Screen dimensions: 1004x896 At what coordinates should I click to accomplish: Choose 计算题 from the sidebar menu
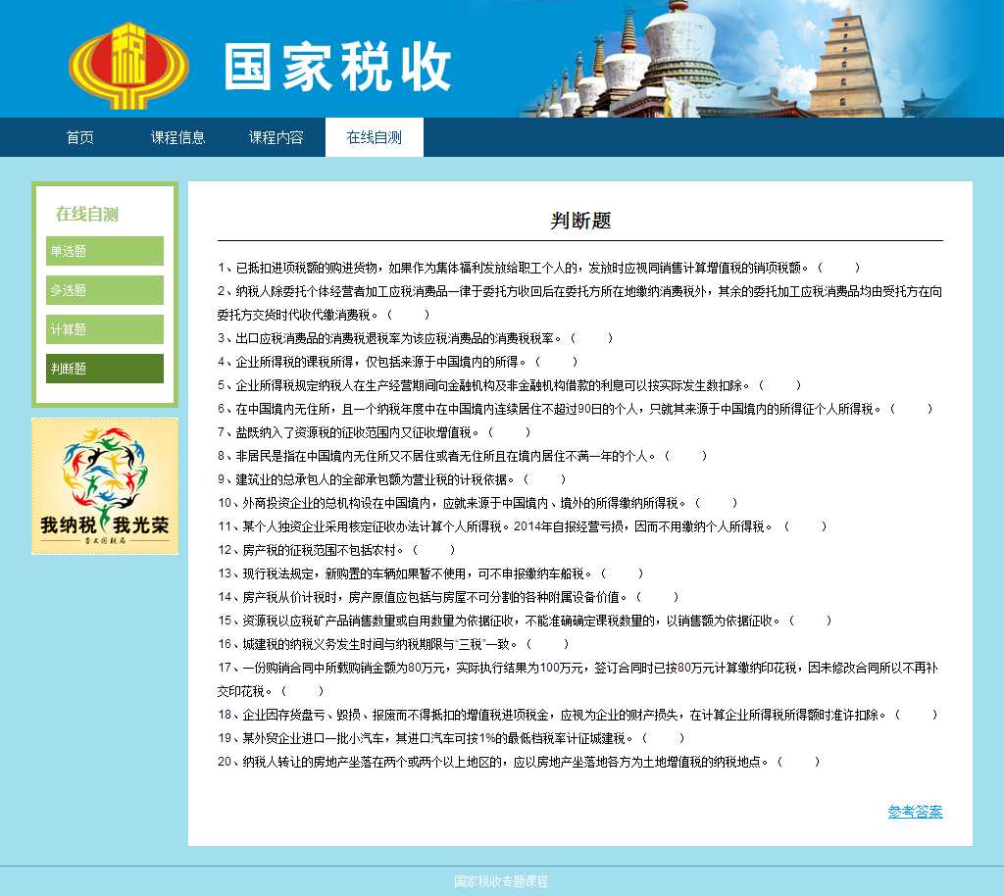[x=105, y=329]
